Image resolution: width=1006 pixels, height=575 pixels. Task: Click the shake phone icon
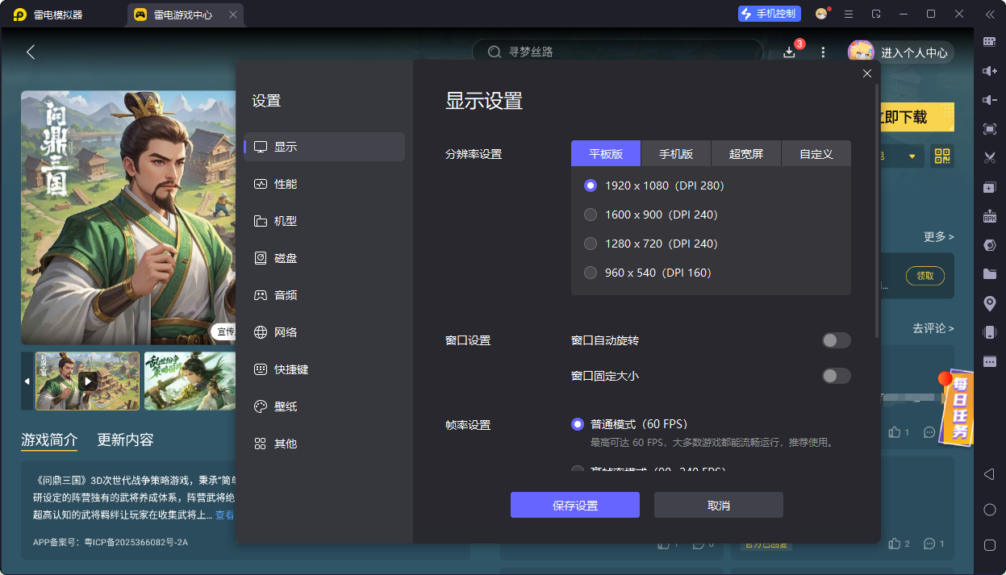pos(990,332)
